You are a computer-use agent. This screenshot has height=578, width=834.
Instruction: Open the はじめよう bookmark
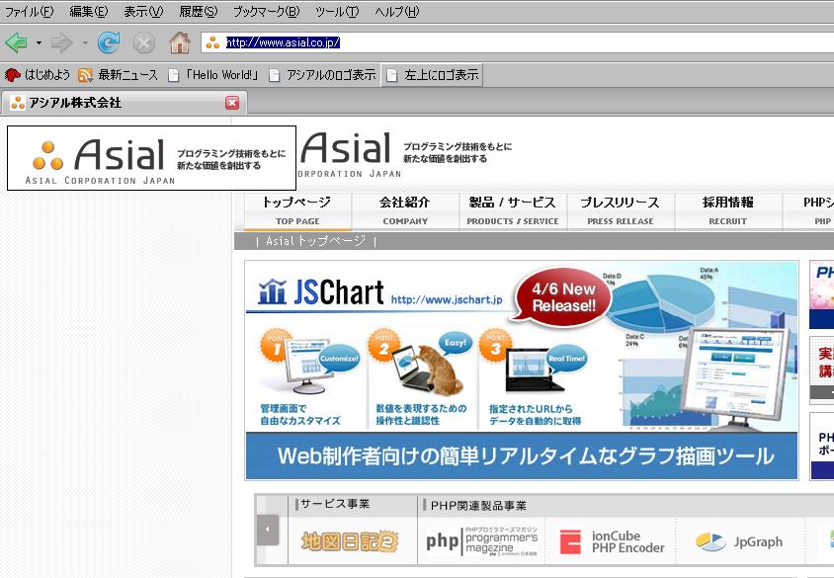pyautogui.click(x=38, y=75)
